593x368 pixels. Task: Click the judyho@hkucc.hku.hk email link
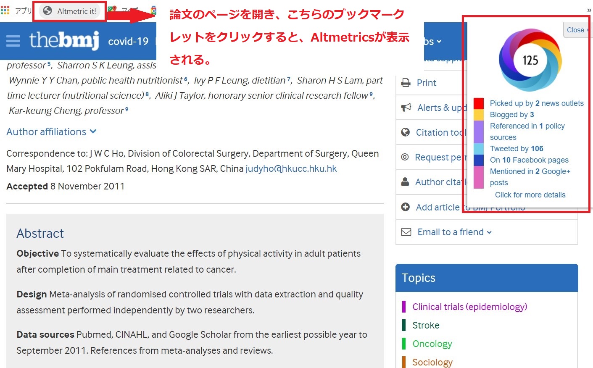click(x=291, y=169)
